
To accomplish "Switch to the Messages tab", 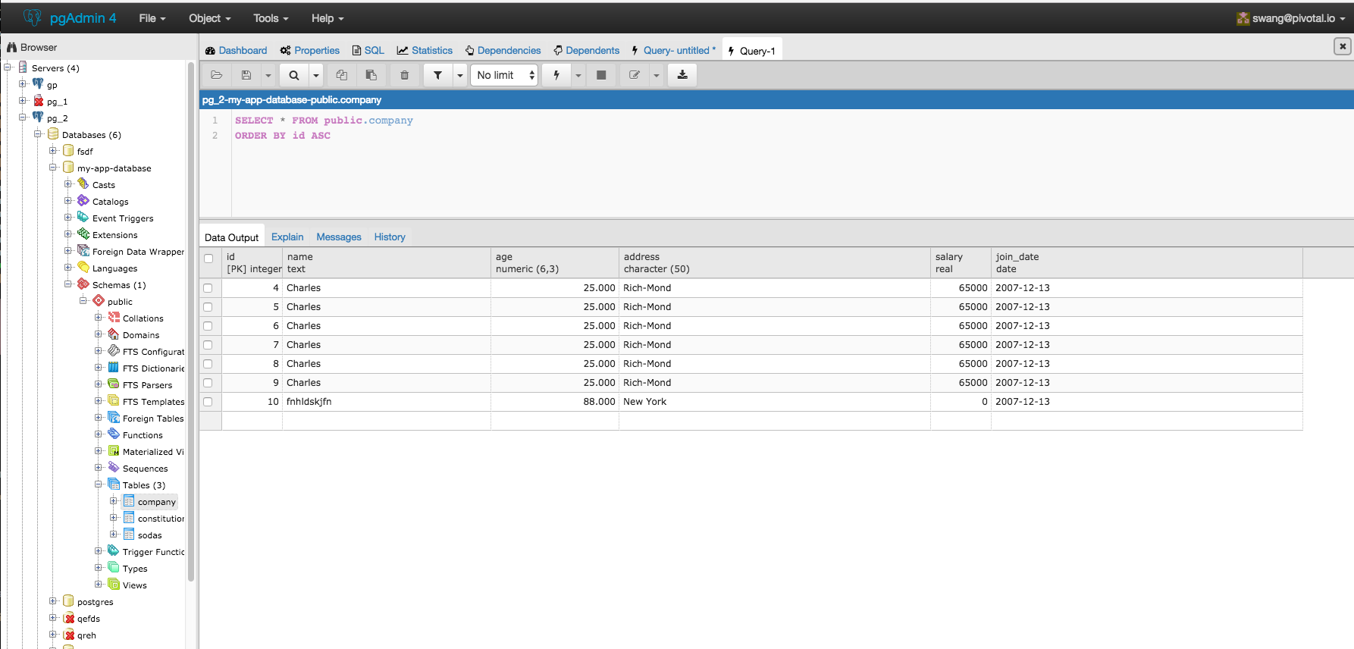I will point(338,237).
